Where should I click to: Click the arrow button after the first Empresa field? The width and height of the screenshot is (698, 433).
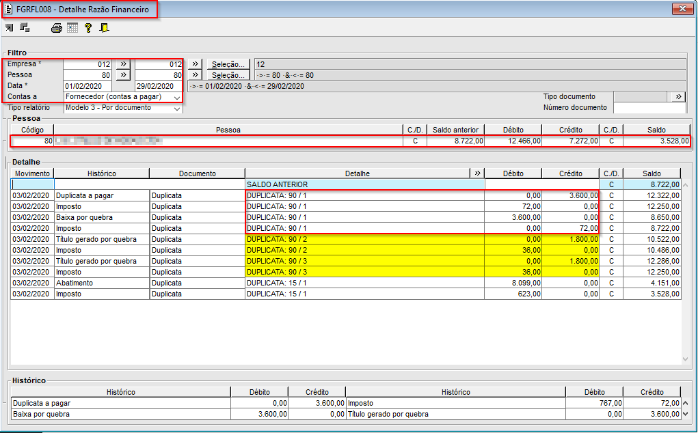pyautogui.click(x=123, y=64)
